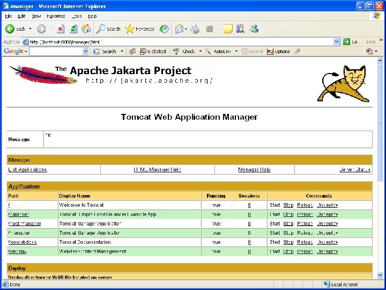Click the Print icon
Image resolution: width=386 pixels, height=290 pixels.
(x=195, y=29)
